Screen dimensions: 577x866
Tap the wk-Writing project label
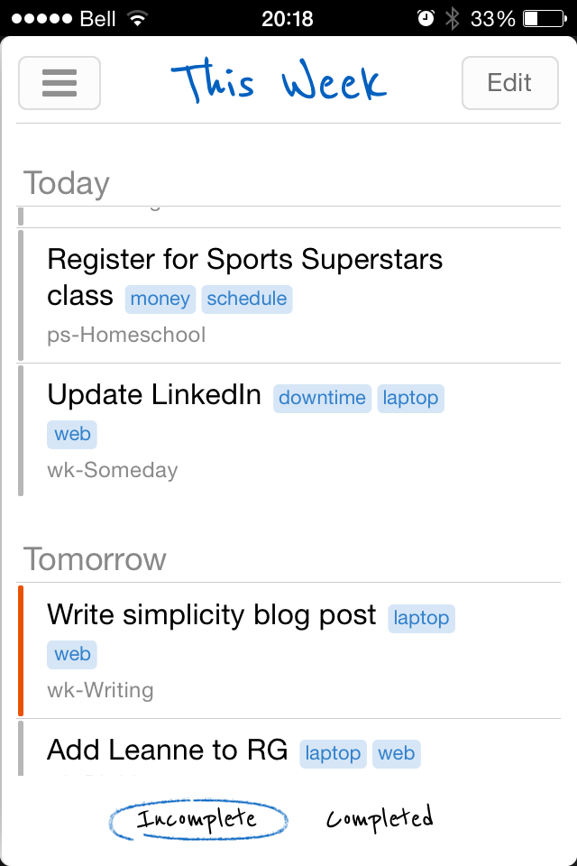coord(100,691)
